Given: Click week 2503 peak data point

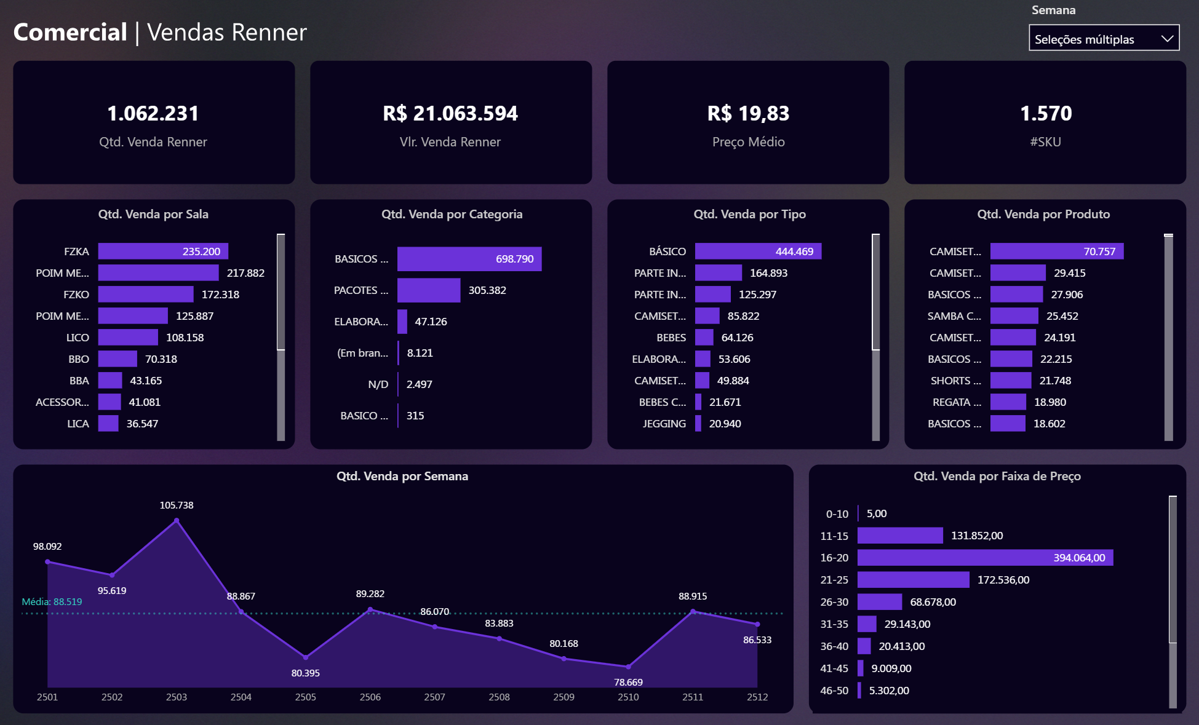Looking at the screenshot, I should tap(177, 521).
